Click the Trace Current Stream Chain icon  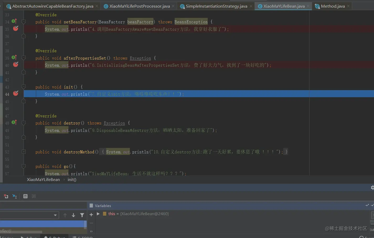(x=34, y=196)
